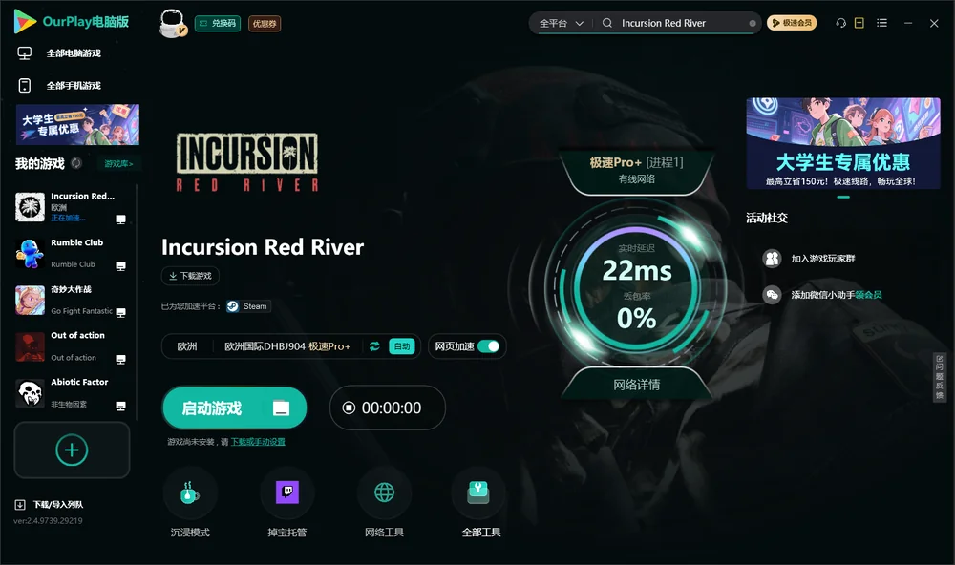Screen dimensions: 955x565
Task: Open the 大学生专属优惠 sidebar banner
Action: [x=77, y=124]
